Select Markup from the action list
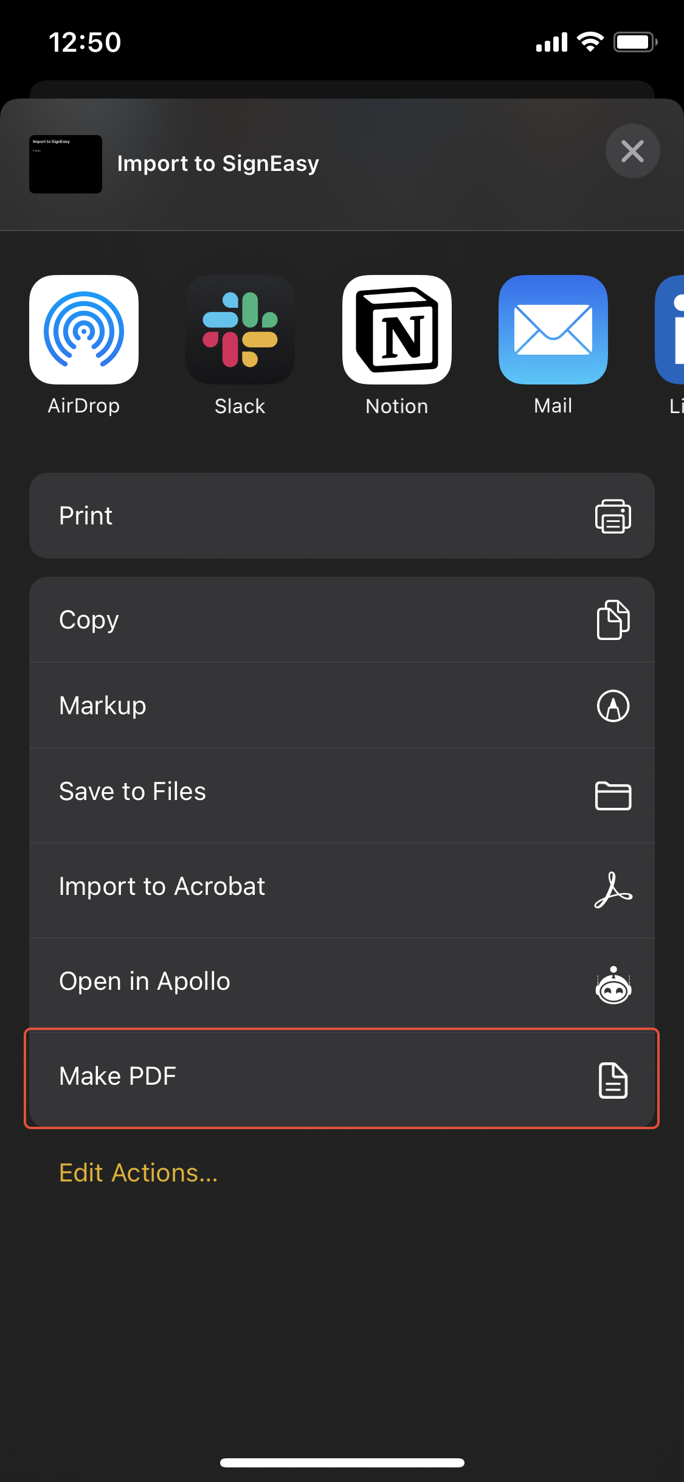 point(342,706)
